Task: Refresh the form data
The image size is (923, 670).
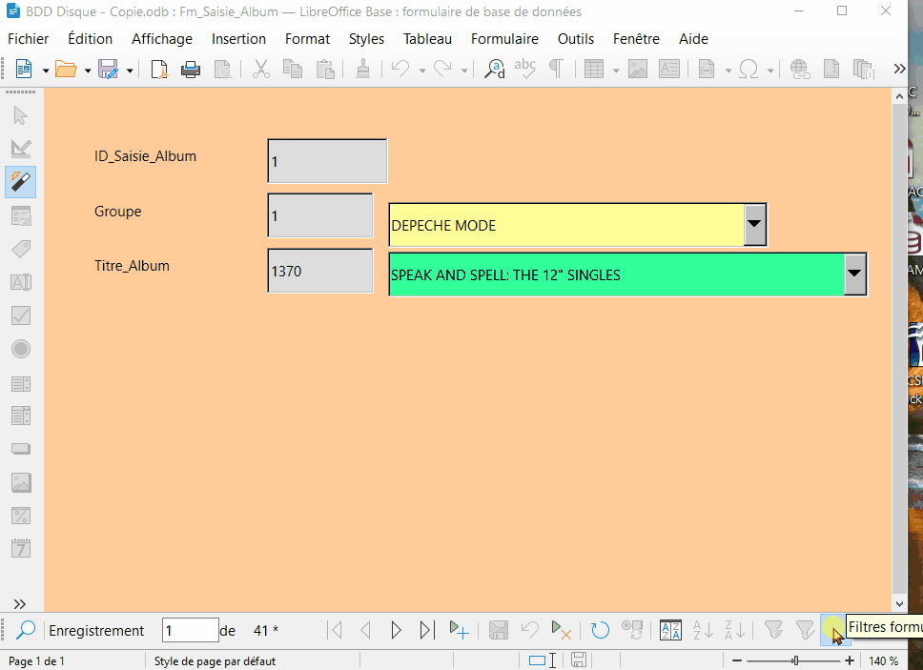Action: pyautogui.click(x=600, y=630)
